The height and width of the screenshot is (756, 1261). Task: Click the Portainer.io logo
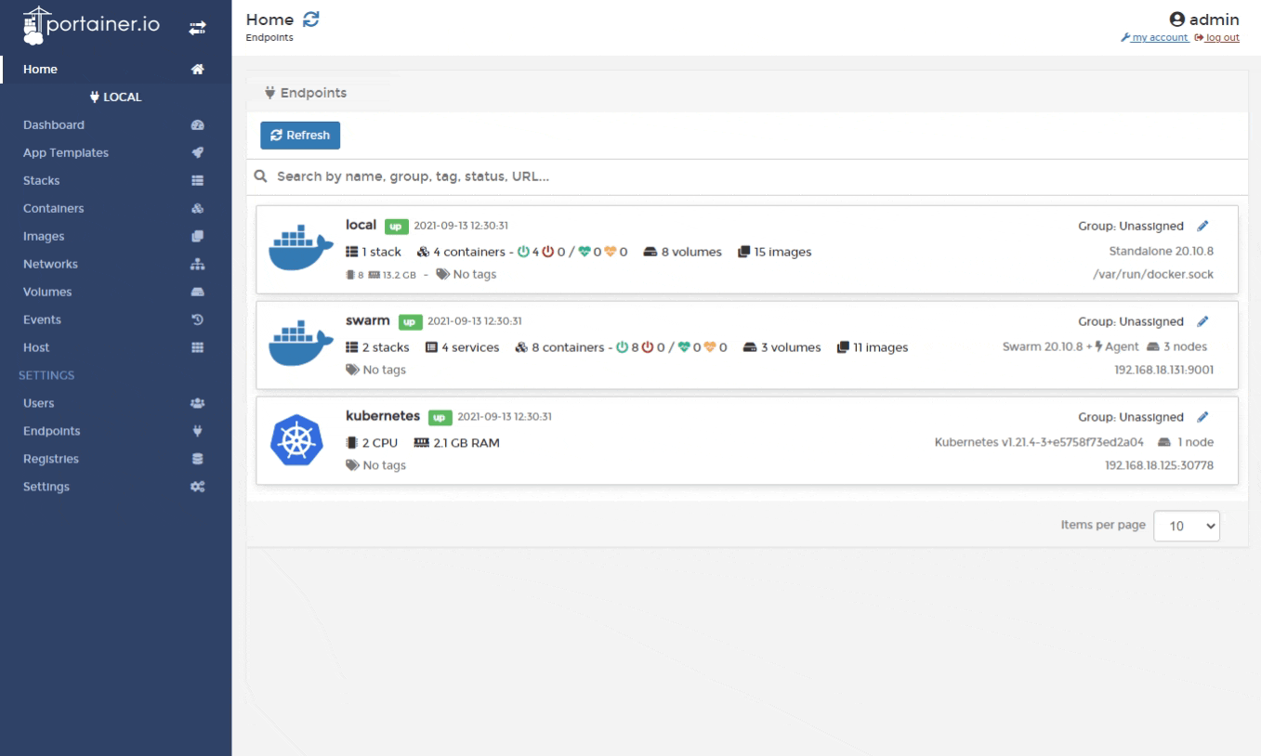92,24
